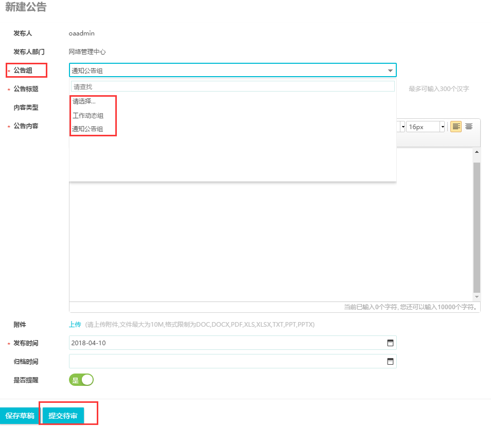
Task: Toggle the 是否提醒 switch
Action: [x=81, y=380]
